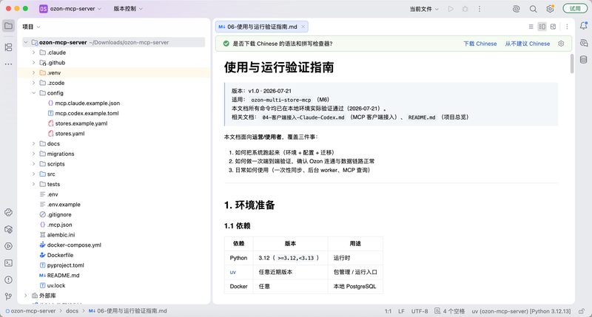Click the preview vertical scrollbar
The height and width of the screenshot is (317, 592).
pos(572,64)
